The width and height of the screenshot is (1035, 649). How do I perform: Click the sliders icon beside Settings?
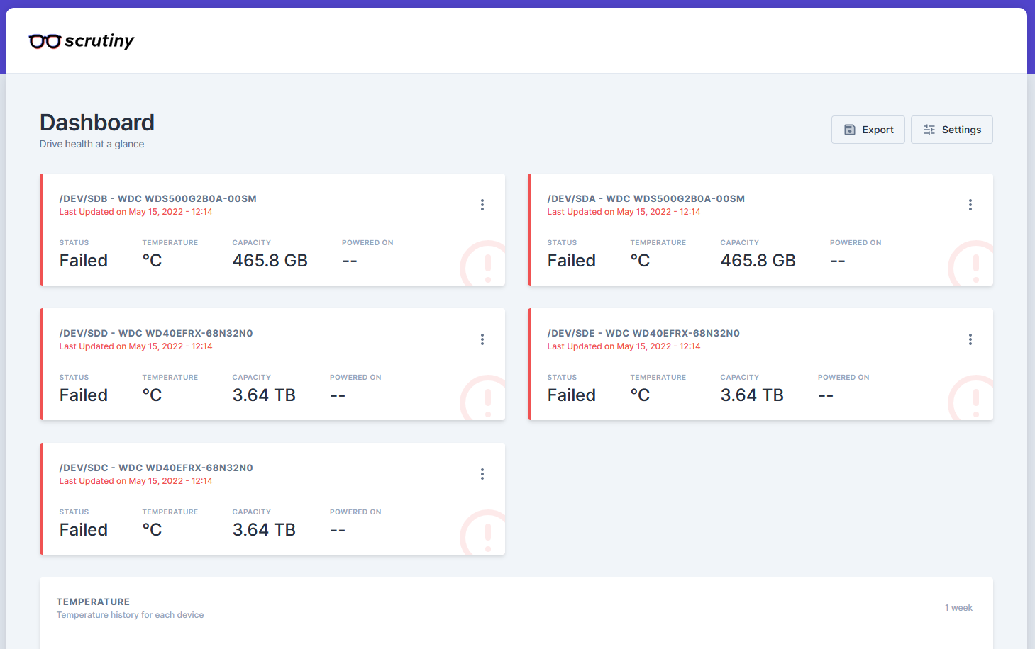click(x=929, y=129)
